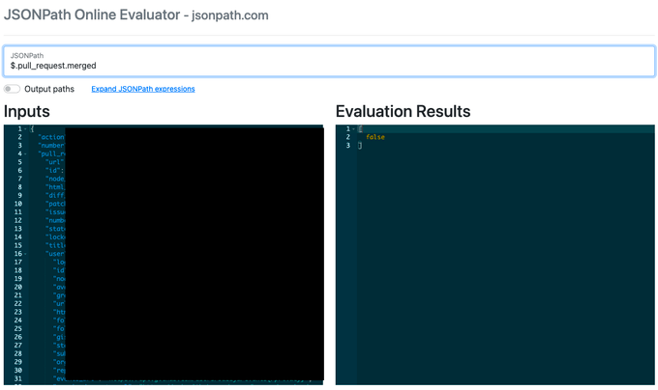The image size is (658, 390).
Task: Collapse pull_request block at Inputs line 4
Action: coord(26,154)
